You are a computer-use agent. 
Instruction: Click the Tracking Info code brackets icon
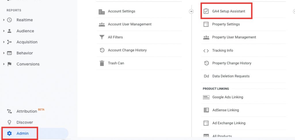click(x=206, y=51)
